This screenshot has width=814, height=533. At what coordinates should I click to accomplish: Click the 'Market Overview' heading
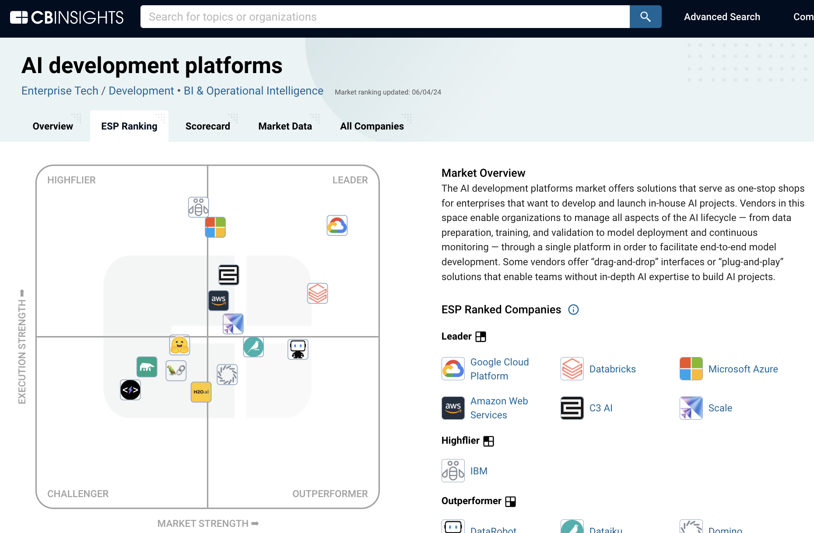[x=483, y=173]
